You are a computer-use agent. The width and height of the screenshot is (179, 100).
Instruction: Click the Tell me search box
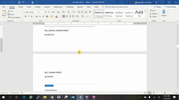click(x=116, y=7)
